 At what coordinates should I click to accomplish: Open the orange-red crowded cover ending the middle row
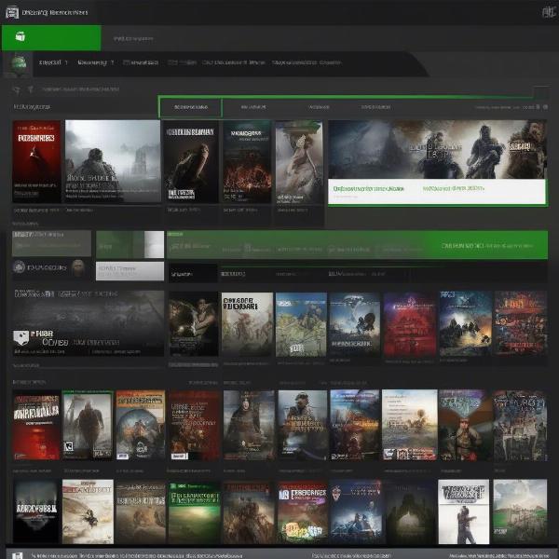pos(520,323)
